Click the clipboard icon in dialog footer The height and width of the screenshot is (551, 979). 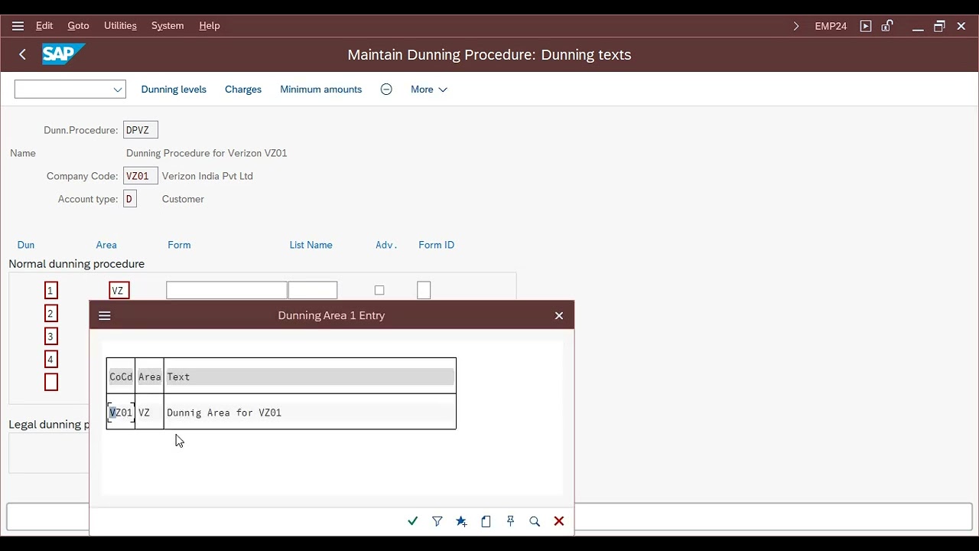(x=486, y=521)
